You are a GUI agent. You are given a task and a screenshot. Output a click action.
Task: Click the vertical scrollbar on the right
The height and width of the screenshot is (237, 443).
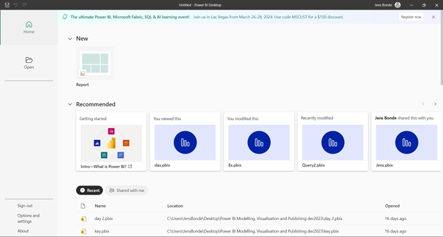coord(442,48)
